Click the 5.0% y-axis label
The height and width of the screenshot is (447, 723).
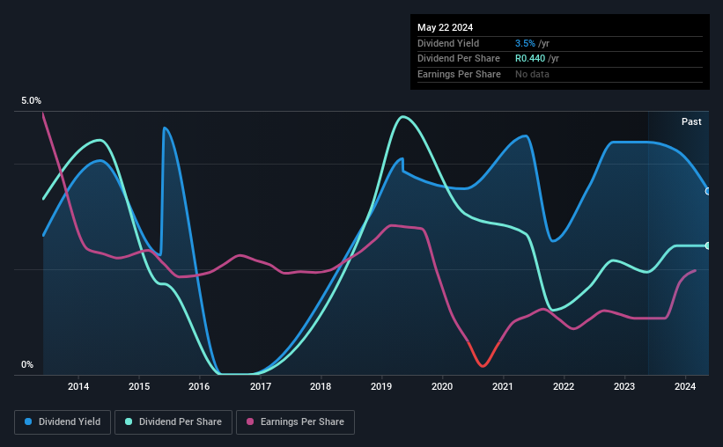(x=31, y=100)
